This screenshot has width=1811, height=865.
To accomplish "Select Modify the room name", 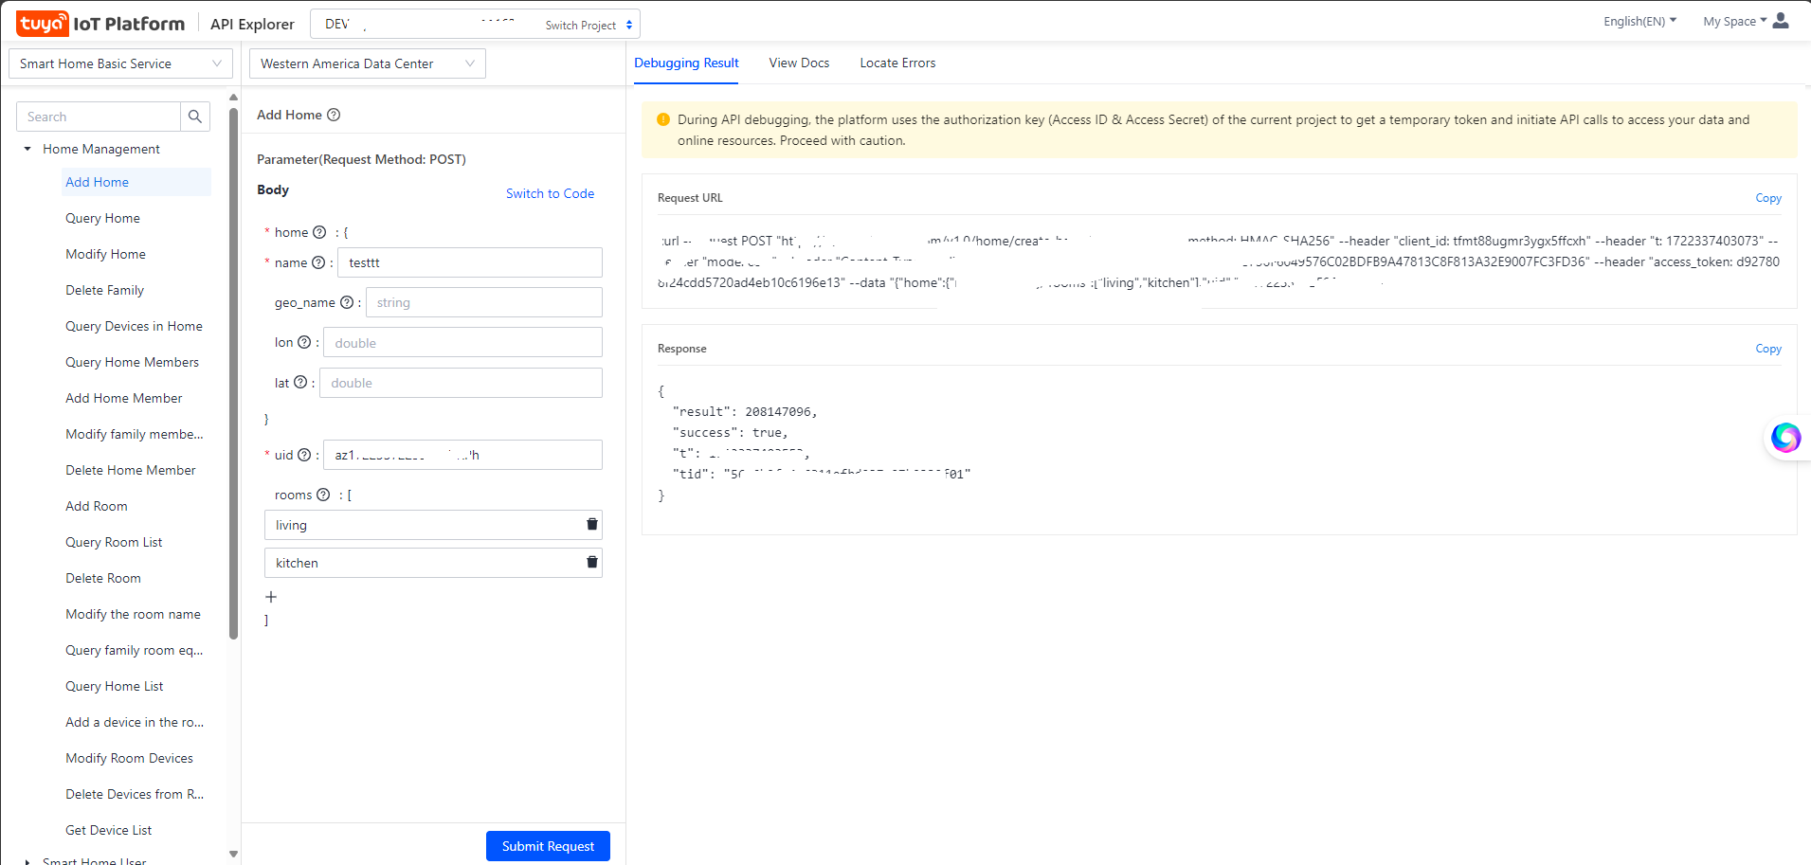I will coord(133,614).
